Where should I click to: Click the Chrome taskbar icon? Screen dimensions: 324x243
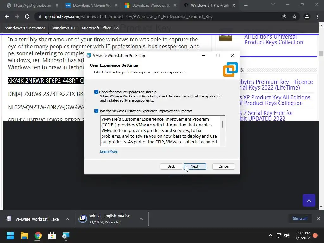[38, 235]
